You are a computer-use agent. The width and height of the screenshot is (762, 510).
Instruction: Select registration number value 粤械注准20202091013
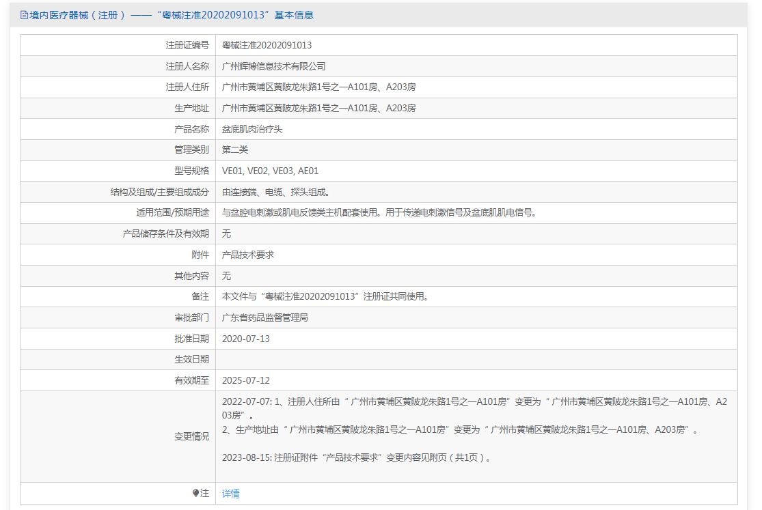(267, 45)
